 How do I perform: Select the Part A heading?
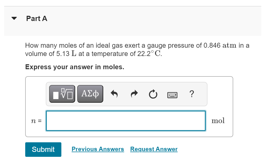coord(36,18)
